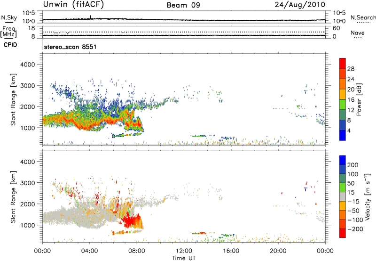Image resolution: width=376 pixels, height=261 pixels.
Task: Click the 'Power [dB]' colorbar label
Action: pos(359,99)
